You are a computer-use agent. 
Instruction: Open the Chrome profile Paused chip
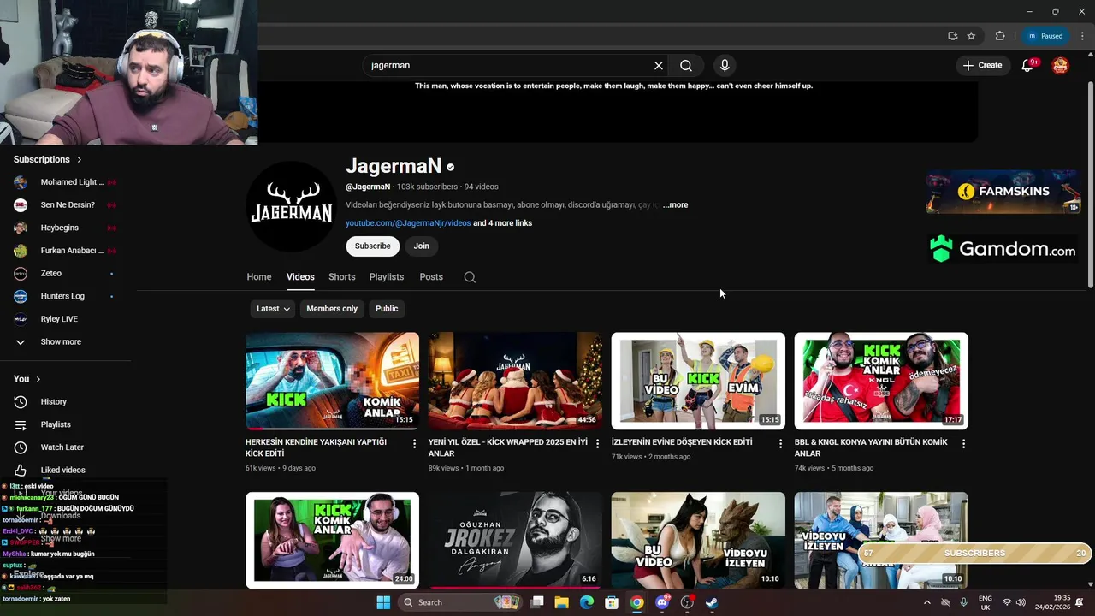click(1046, 36)
